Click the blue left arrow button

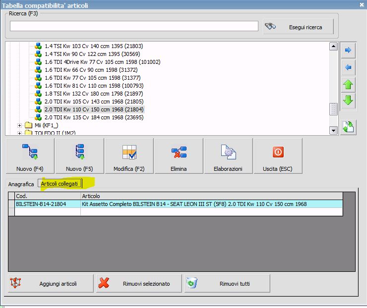tap(348, 67)
